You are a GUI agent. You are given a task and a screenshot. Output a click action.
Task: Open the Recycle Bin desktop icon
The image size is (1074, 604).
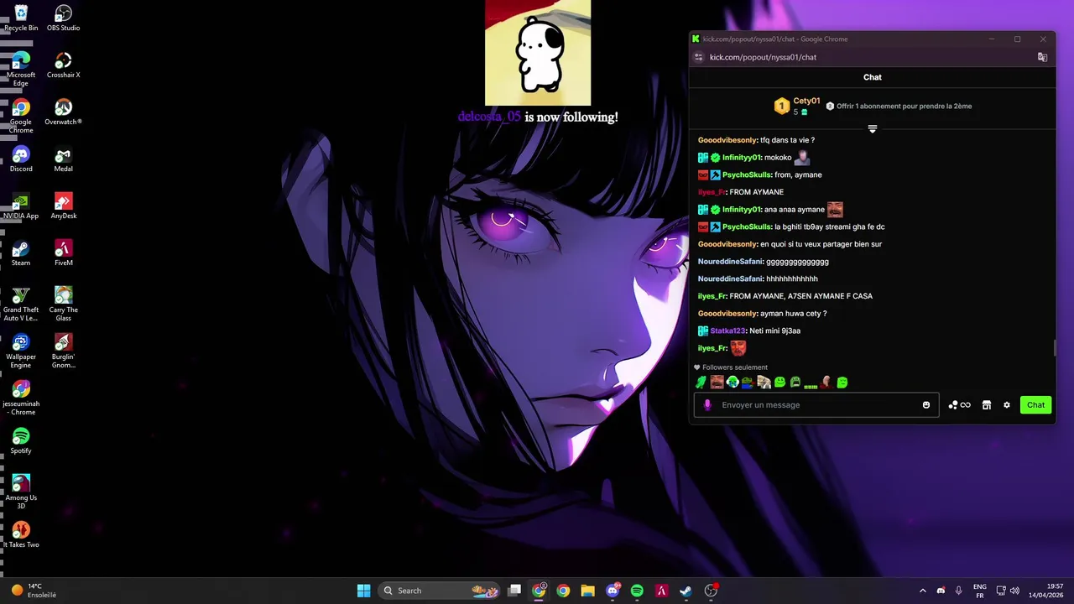21,18
